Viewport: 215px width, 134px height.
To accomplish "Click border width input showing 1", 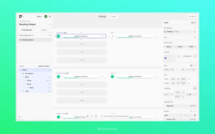I will pos(188,116).
